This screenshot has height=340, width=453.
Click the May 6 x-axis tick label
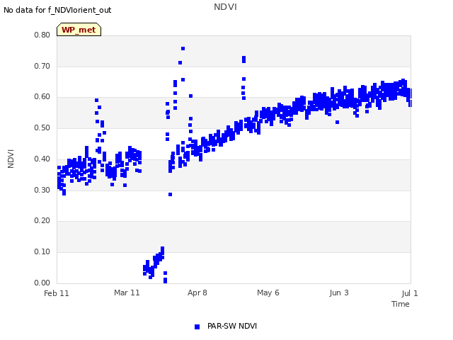coord(268,293)
